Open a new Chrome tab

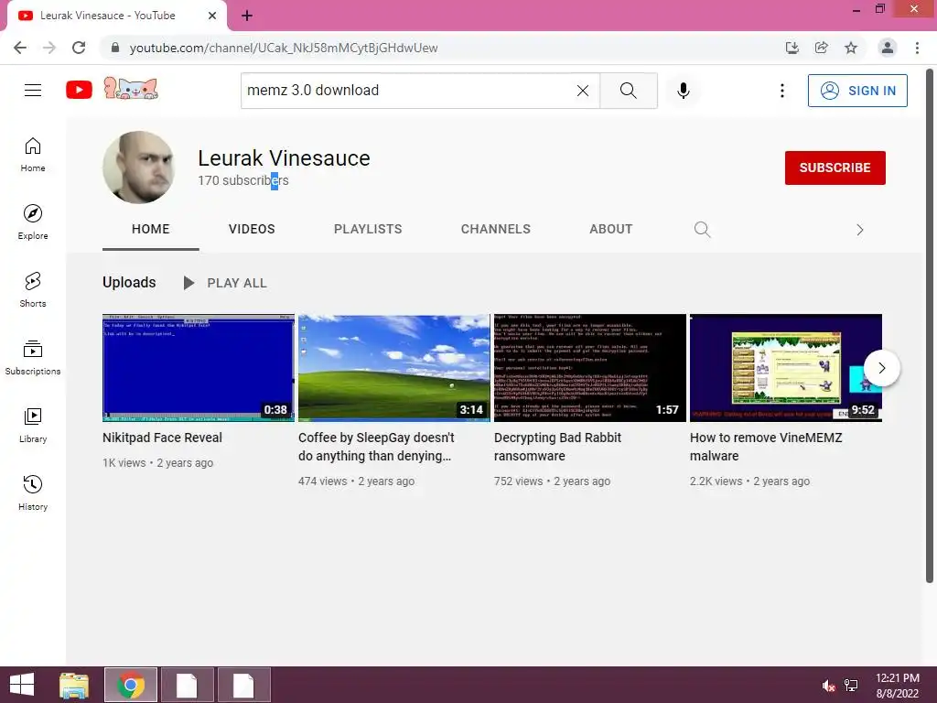(x=247, y=16)
